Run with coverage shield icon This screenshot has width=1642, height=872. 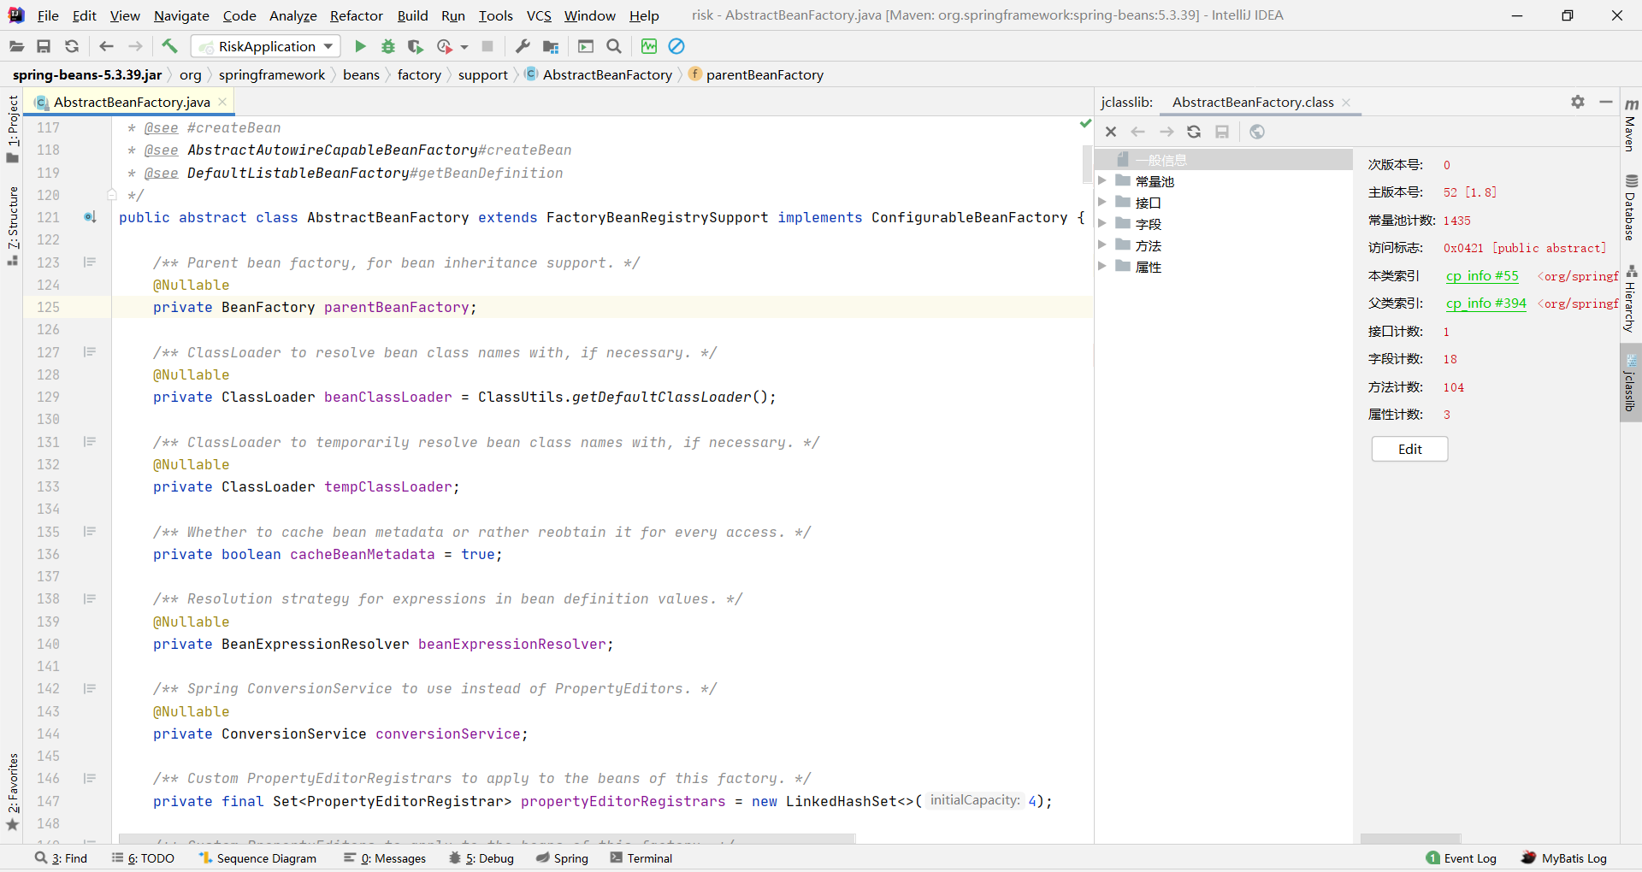click(x=416, y=46)
